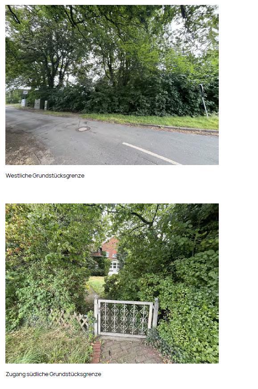Open the photo of the western property boundary
Image resolution: width=258 pixels, height=389 pixels.
click(x=112, y=85)
